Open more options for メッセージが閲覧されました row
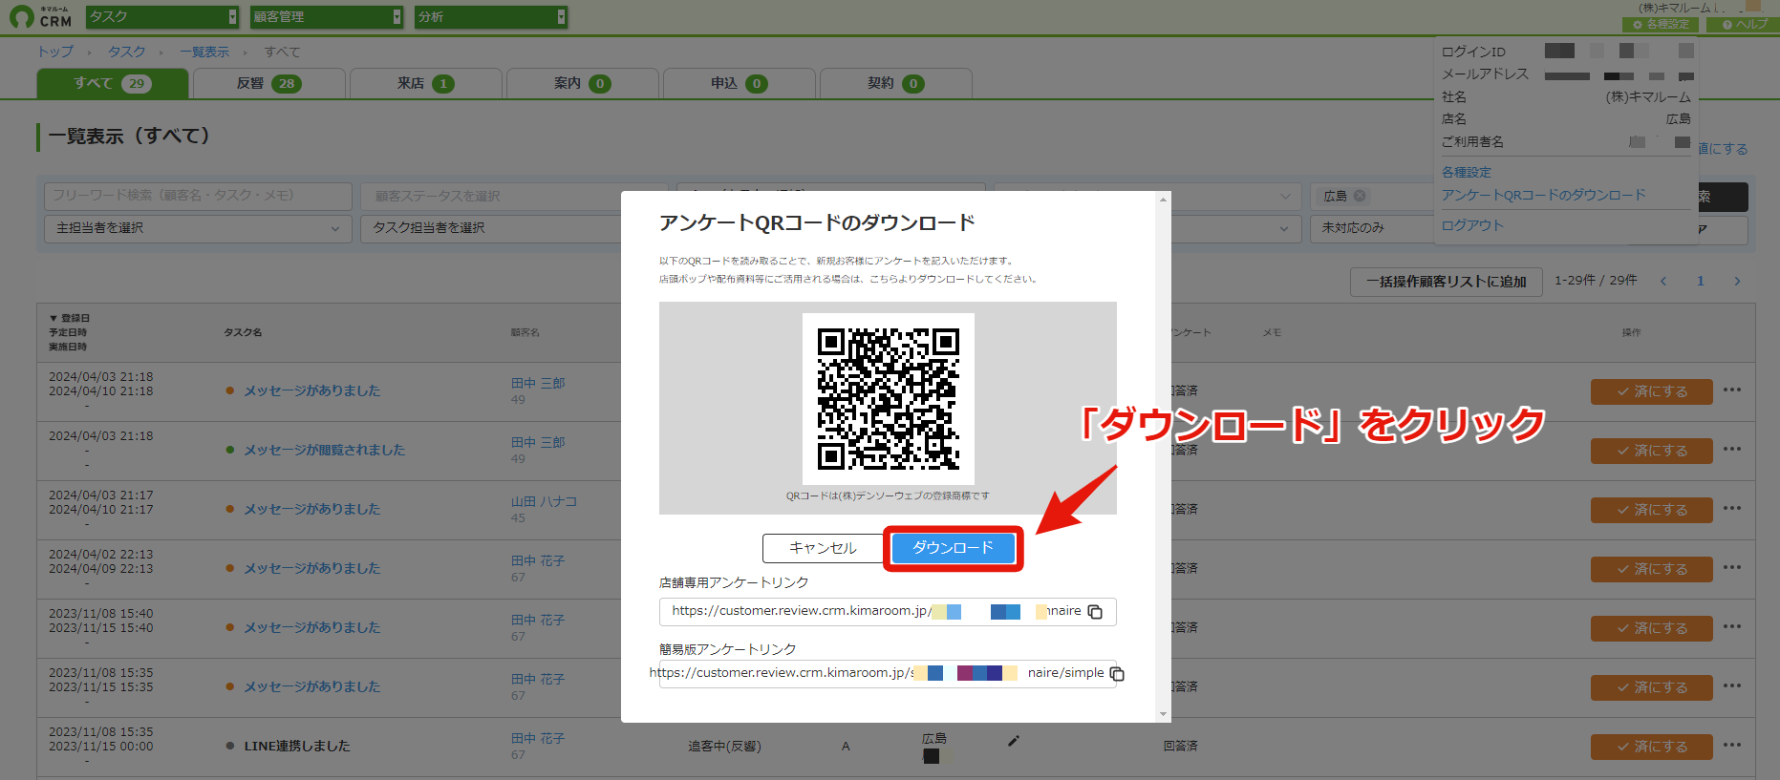Screen dimensions: 1780x780 tap(1732, 449)
